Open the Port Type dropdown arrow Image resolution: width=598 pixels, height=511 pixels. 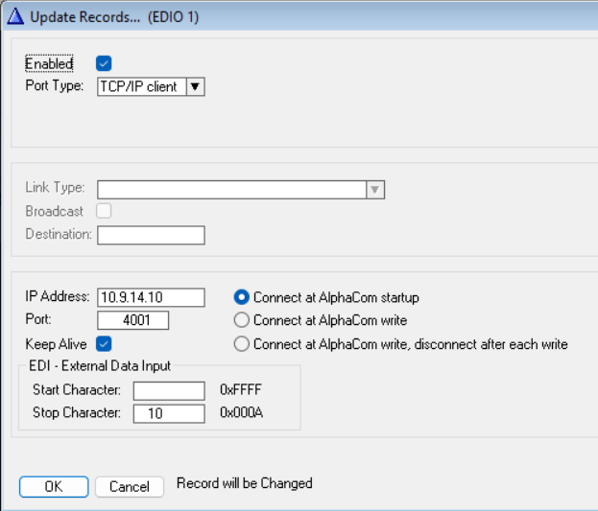pos(195,87)
